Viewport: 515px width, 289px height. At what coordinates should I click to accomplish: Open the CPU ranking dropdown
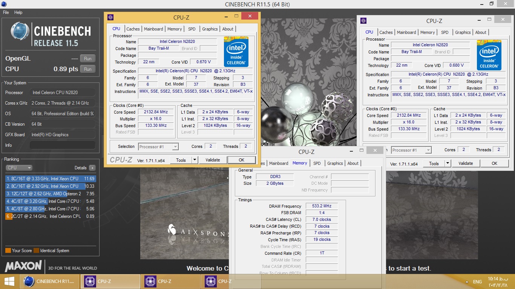pyautogui.click(x=19, y=168)
